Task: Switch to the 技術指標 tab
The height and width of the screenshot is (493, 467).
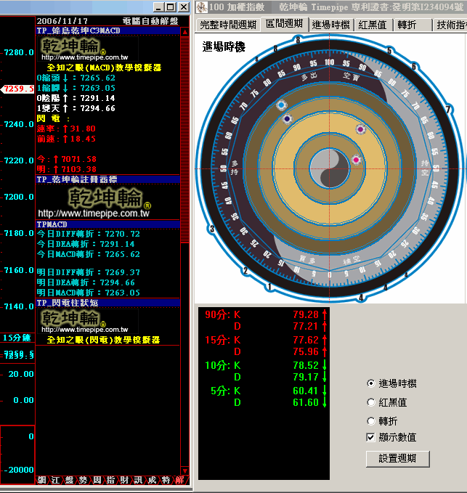Action: pos(450,25)
